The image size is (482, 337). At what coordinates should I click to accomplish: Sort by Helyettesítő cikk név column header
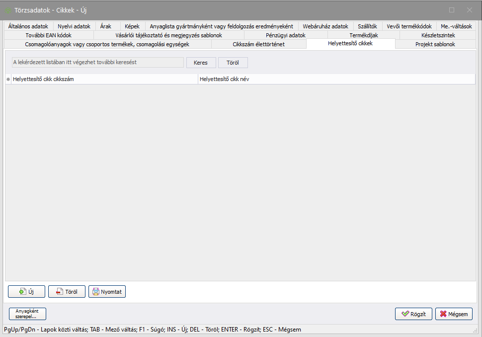(336, 79)
